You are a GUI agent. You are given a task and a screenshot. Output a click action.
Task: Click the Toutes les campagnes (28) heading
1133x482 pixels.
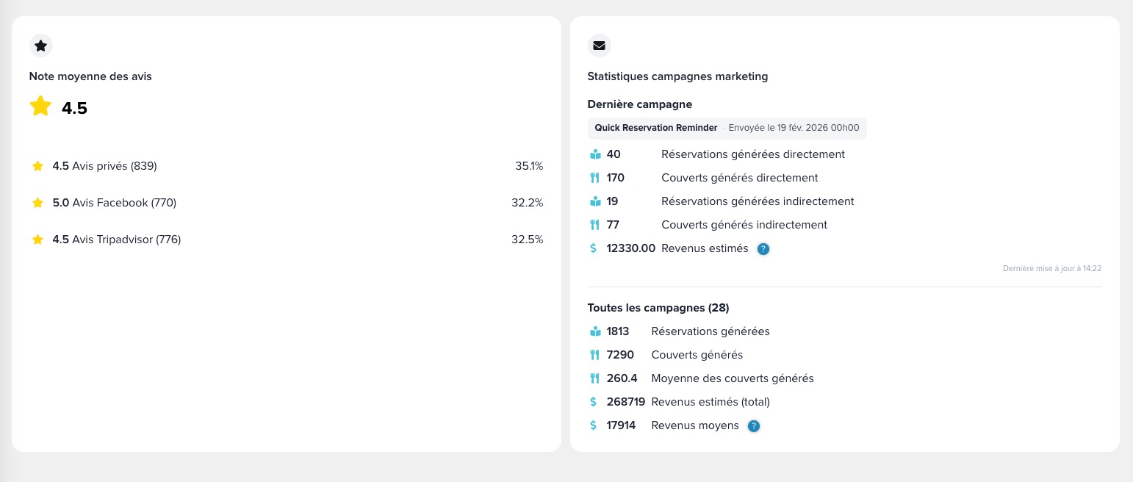click(x=658, y=308)
